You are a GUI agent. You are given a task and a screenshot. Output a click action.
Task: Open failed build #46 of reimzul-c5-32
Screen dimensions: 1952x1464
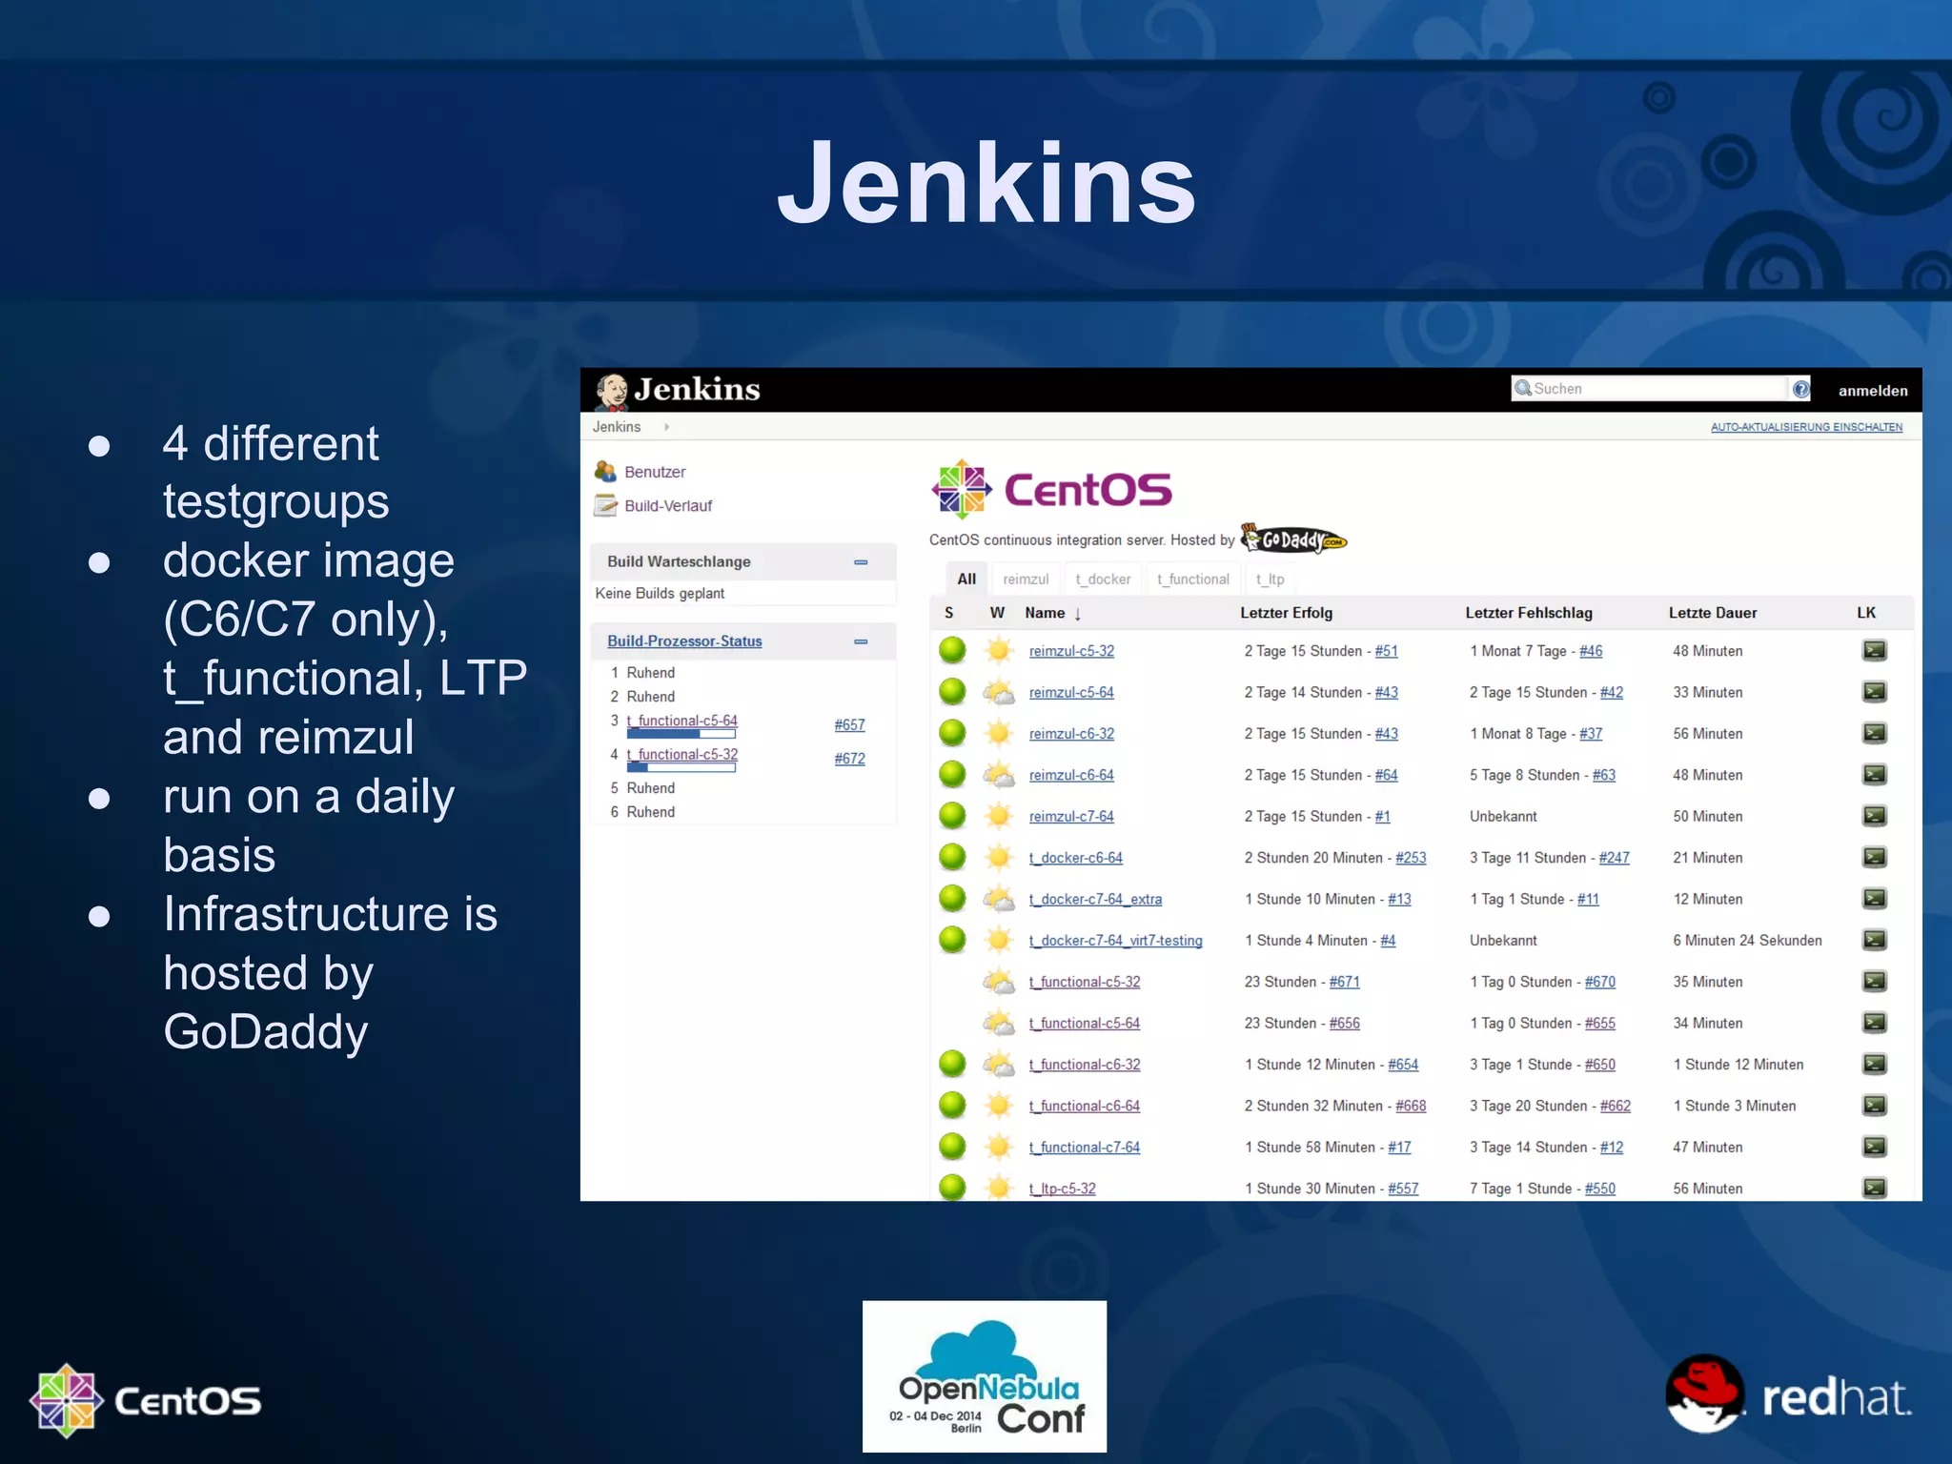[1590, 651]
